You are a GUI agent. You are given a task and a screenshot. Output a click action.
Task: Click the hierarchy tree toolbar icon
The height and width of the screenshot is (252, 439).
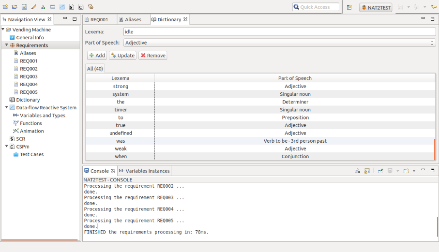(x=43, y=7)
